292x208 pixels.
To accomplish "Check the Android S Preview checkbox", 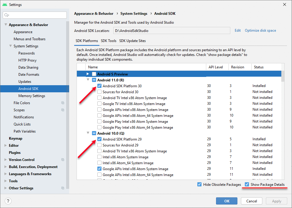I will coord(94,74).
